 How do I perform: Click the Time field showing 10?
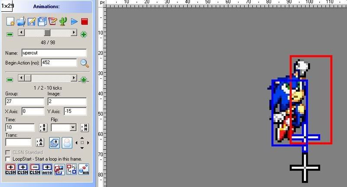20,128
